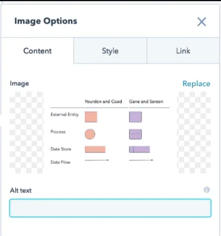
Task: Switch to the Content tab
Action: (38, 51)
